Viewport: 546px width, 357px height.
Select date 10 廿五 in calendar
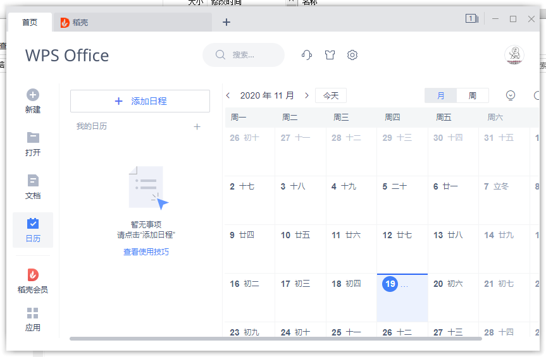click(x=301, y=249)
